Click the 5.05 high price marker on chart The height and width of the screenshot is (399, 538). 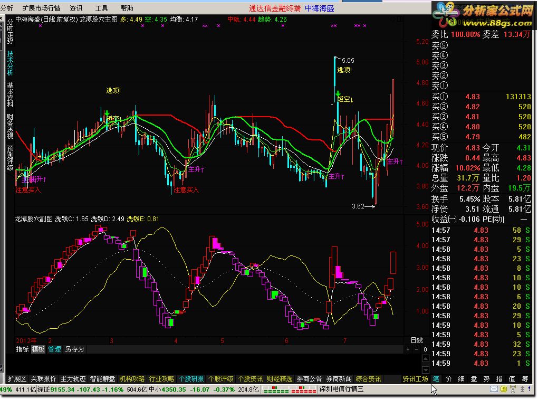[348, 61]
